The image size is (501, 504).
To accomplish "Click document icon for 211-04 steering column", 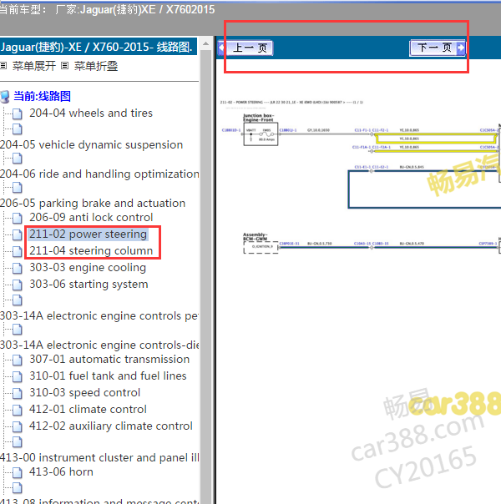I will 18,251.
